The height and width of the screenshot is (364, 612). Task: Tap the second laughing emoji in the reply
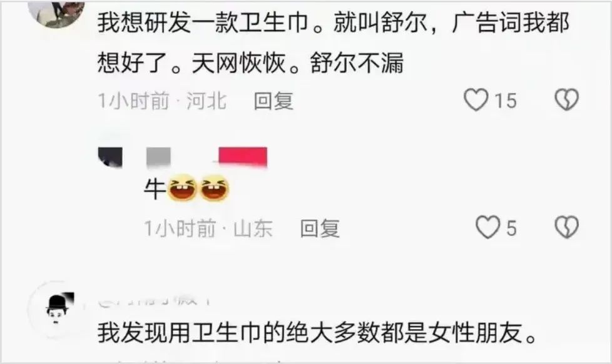[215, 188]
